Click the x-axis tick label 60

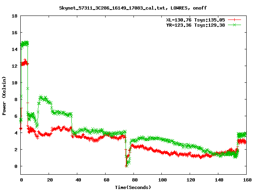click(x=106, y=180)
